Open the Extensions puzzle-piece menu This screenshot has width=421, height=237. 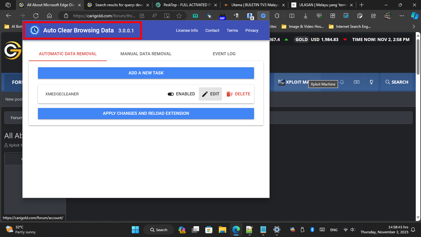[277, 16]
